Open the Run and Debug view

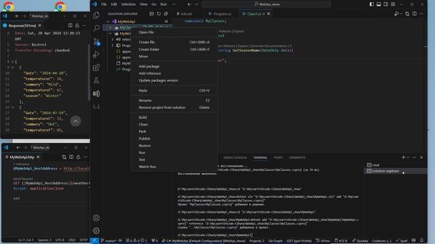click(97, 54)
